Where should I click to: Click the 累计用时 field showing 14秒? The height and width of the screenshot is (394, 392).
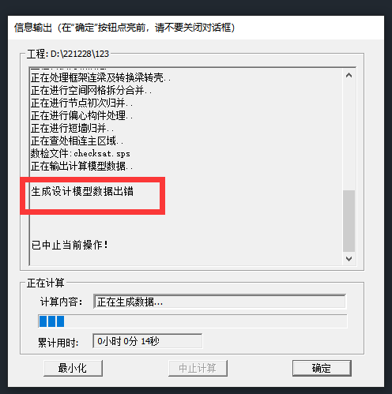tap(148, 341)
